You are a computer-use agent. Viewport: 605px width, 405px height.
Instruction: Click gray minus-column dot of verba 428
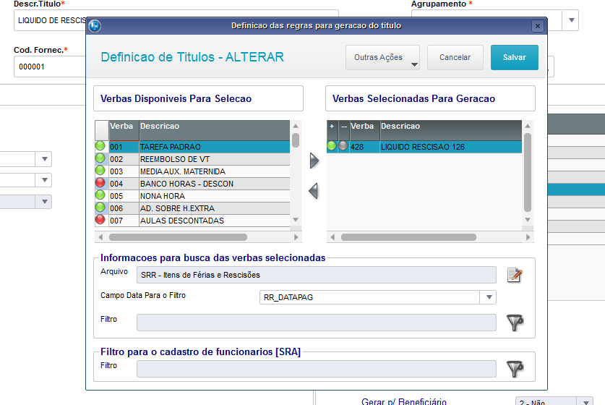pos(343,146)
